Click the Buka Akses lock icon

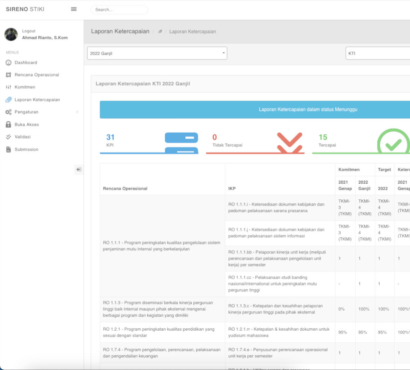click(9, 124)
